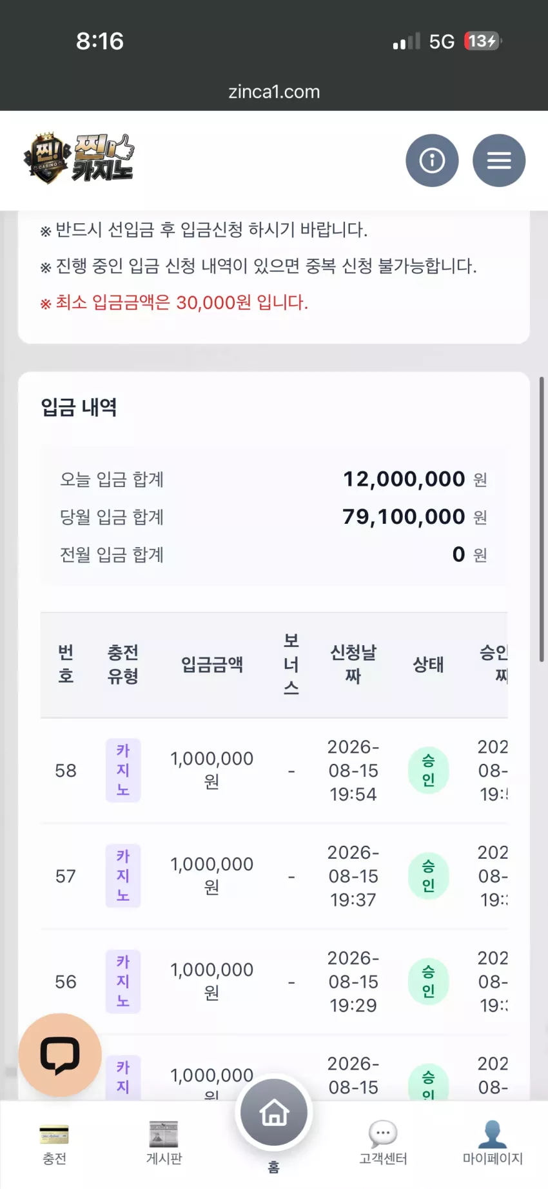Tap the 찐카지노 logo
The width and height of the screenshot is (548, 1189).
coord(79,158)
